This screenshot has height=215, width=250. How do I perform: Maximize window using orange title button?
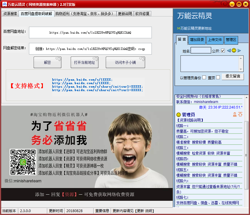pos(239,4)
